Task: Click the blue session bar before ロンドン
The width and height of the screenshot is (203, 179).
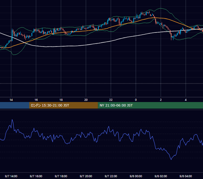Action: click(x=15, y=105)
